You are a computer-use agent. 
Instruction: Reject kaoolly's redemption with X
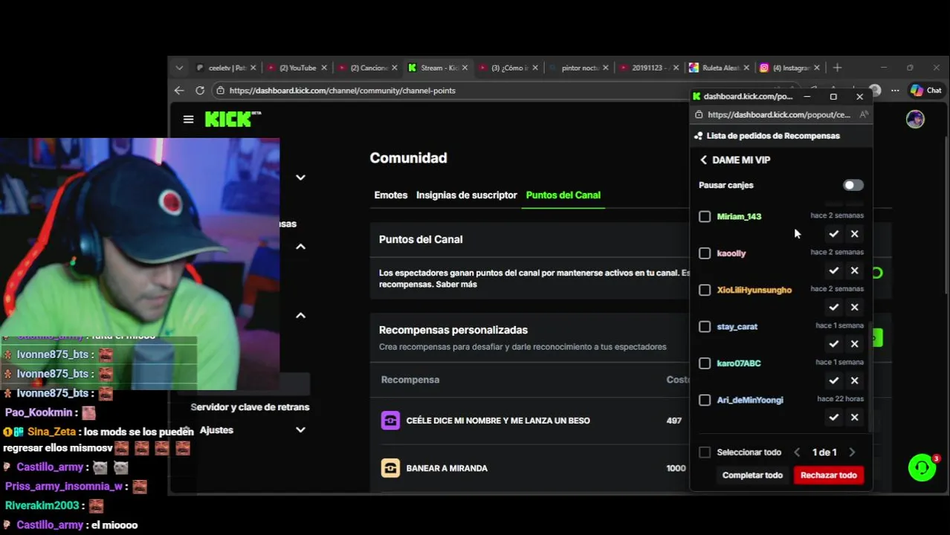pyautogui.click(x=854, y=270)
